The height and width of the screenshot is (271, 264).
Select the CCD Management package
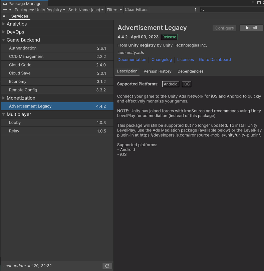coord(57,56)
